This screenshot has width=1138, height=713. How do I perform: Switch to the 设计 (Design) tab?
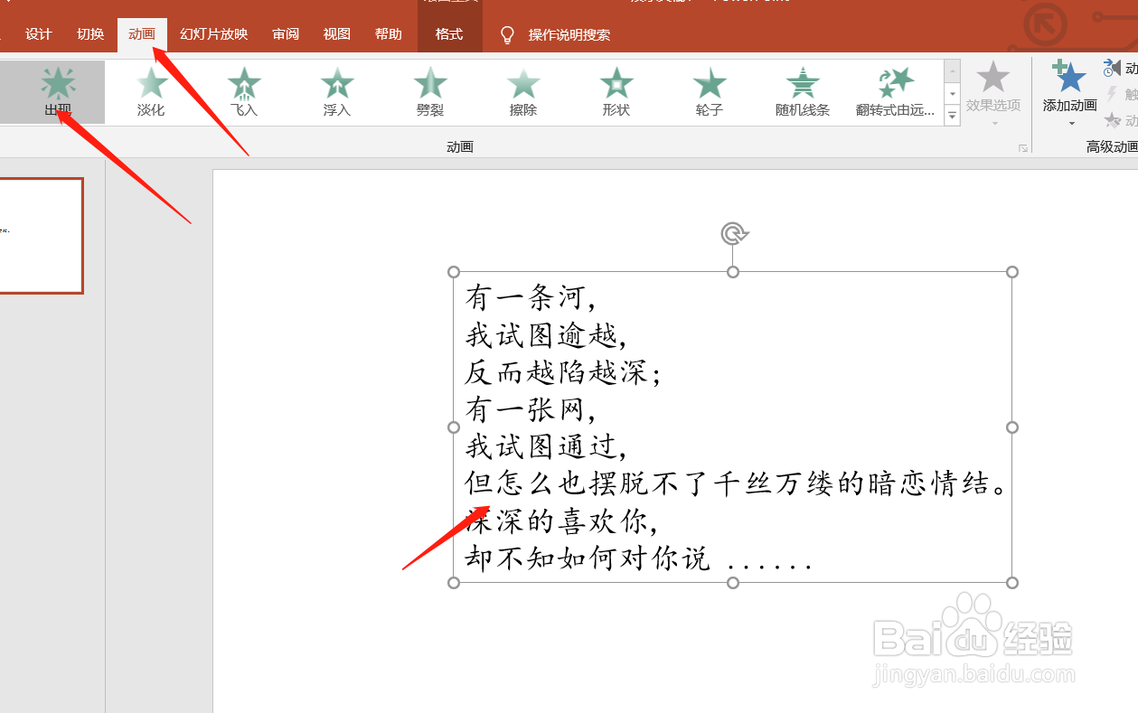(39, 34)
